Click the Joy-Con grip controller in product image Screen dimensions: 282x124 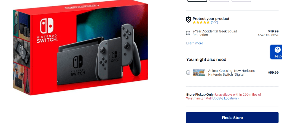click(x=117, y=55)
